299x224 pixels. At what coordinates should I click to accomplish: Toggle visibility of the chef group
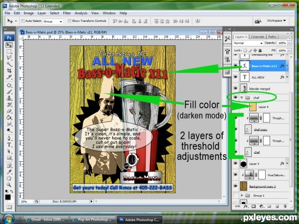point(236,98)
